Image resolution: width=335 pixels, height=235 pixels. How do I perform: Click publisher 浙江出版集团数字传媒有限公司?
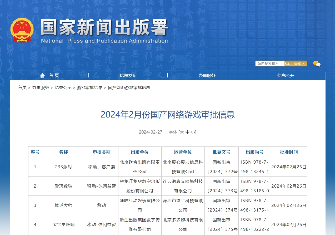coord(140,225)
